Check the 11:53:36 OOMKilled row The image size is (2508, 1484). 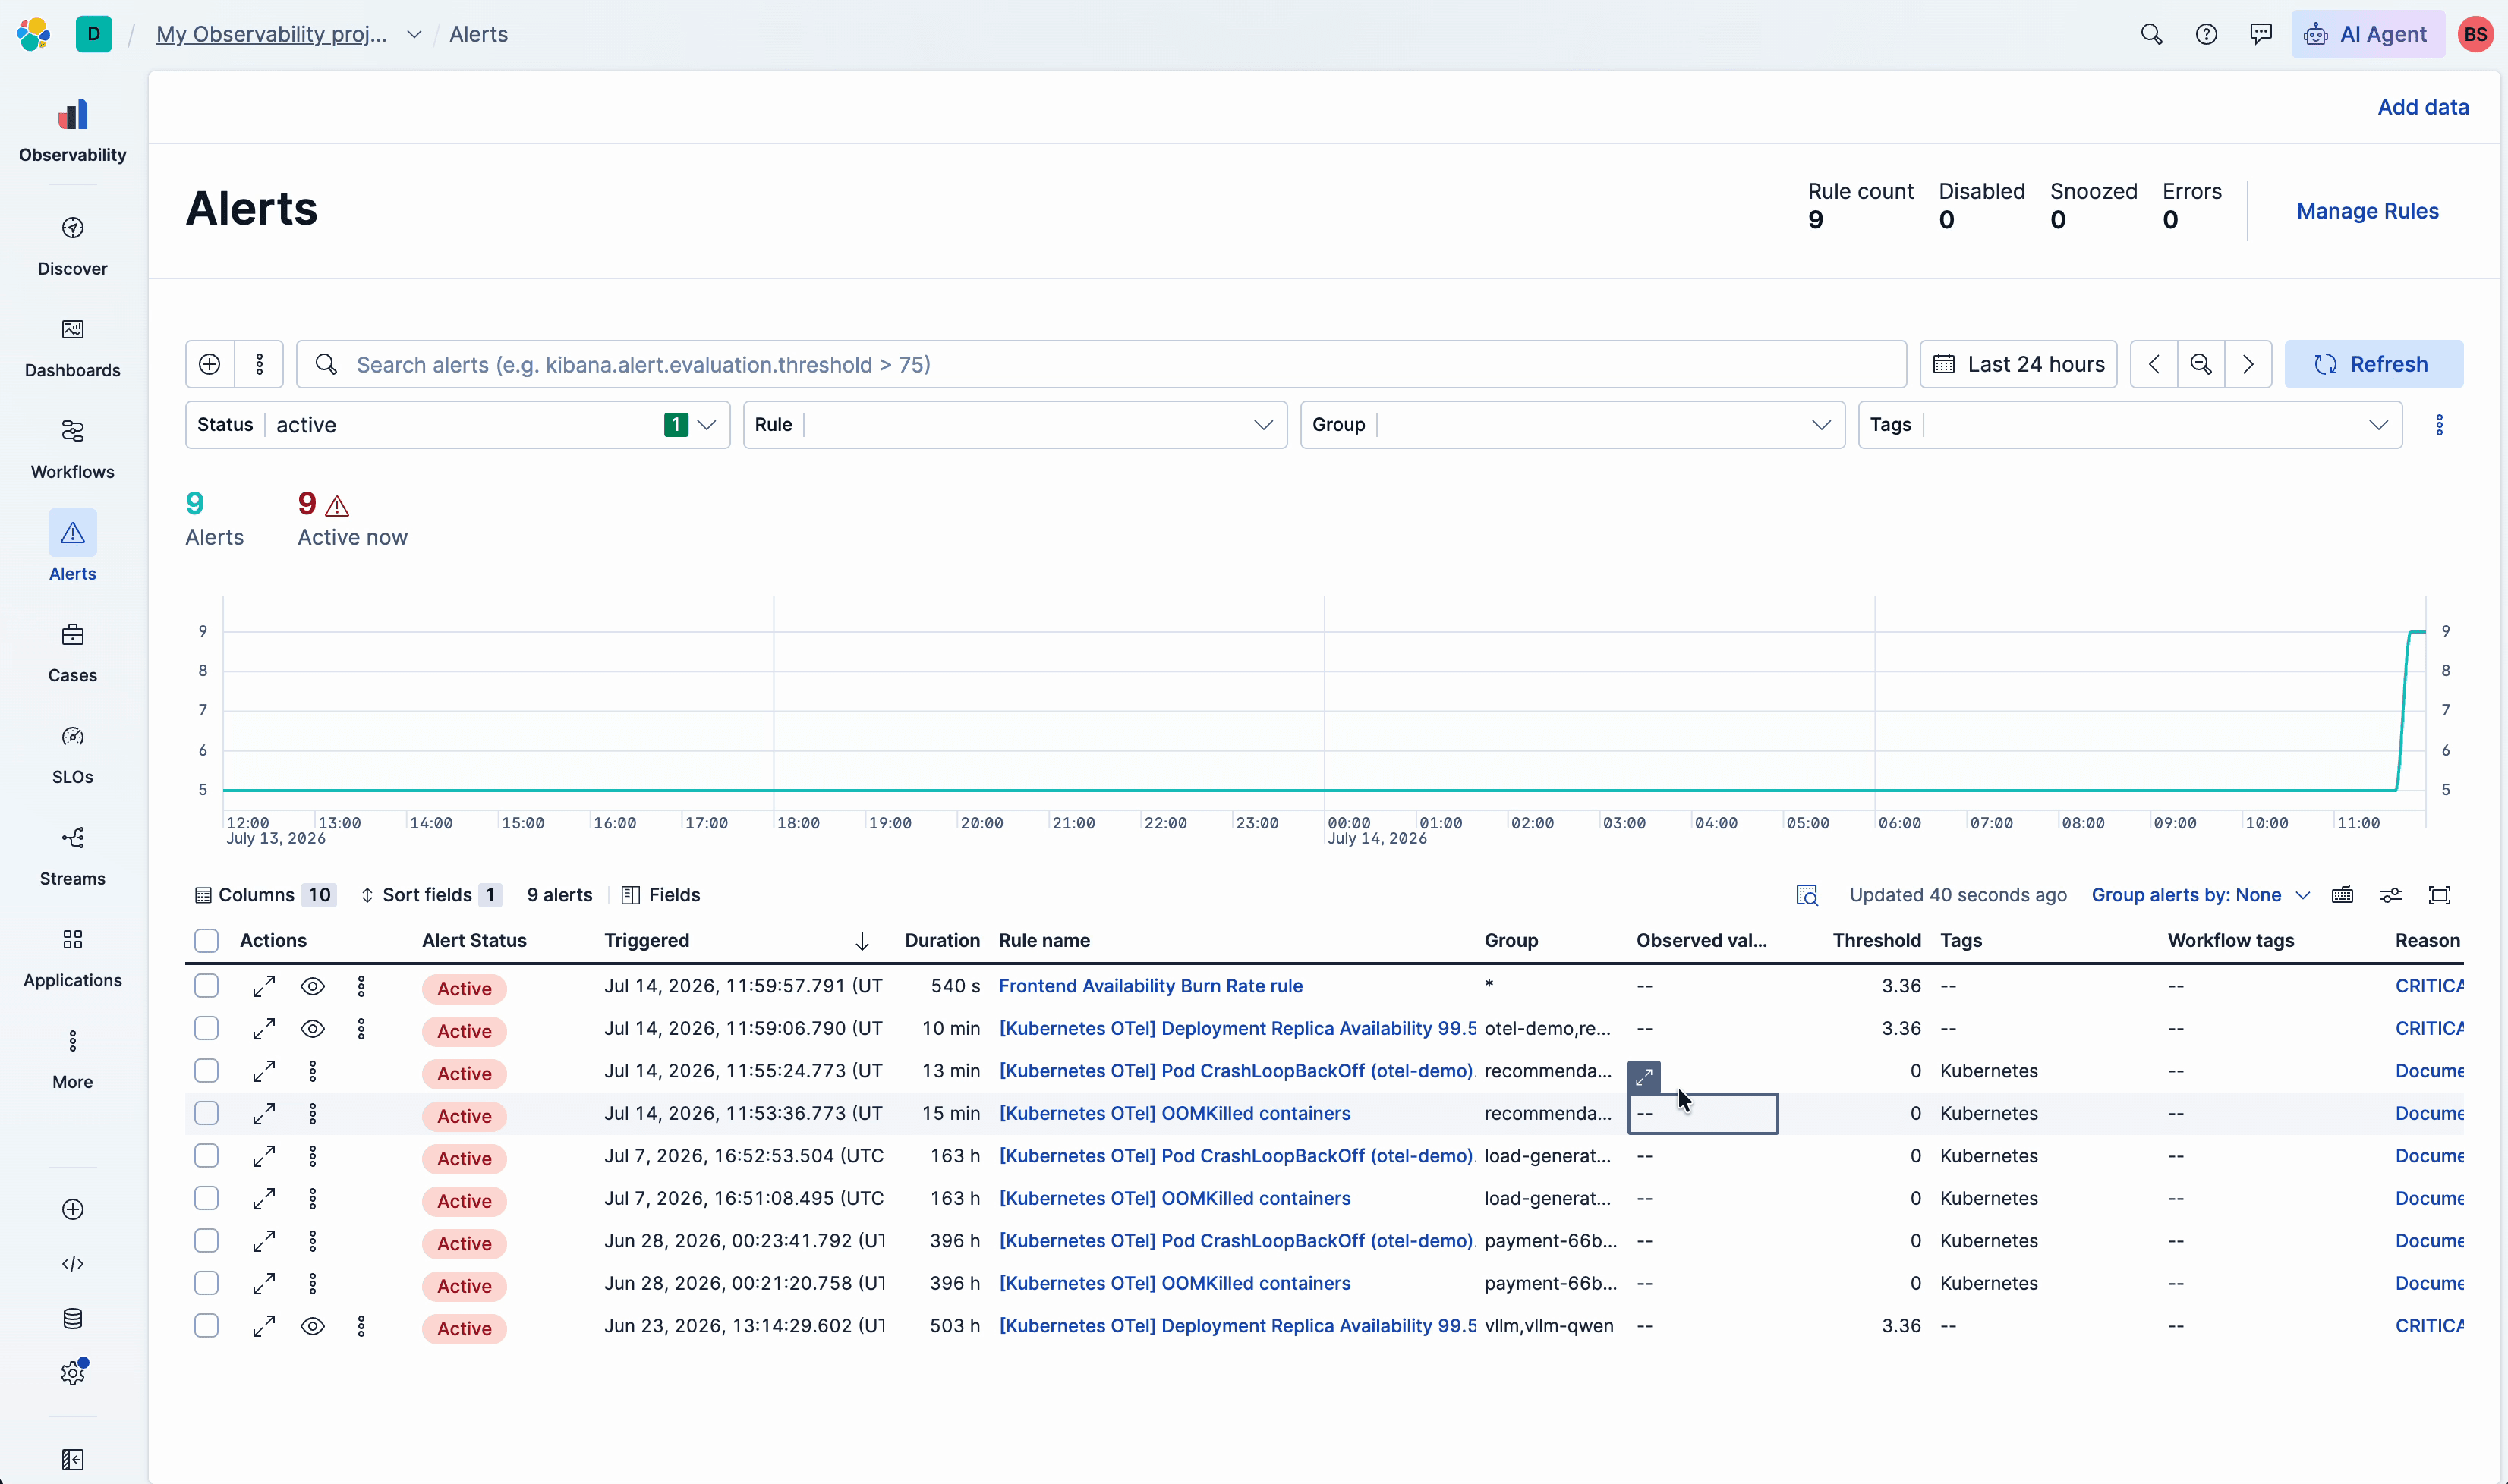[x=206, y=1113]
